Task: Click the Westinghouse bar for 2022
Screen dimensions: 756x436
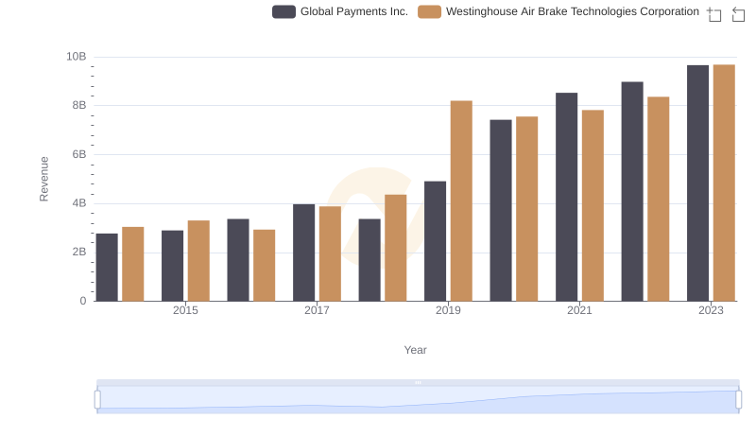Action: click(659, 200)
